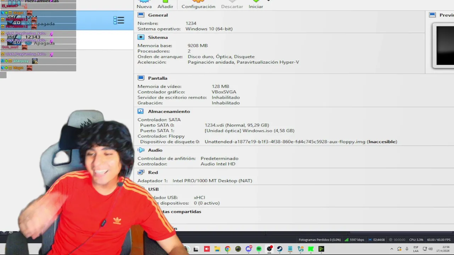This screenshot has height=255, width=454.
Task: Click the Sistema section chip icon
Action: coord(141,37)
